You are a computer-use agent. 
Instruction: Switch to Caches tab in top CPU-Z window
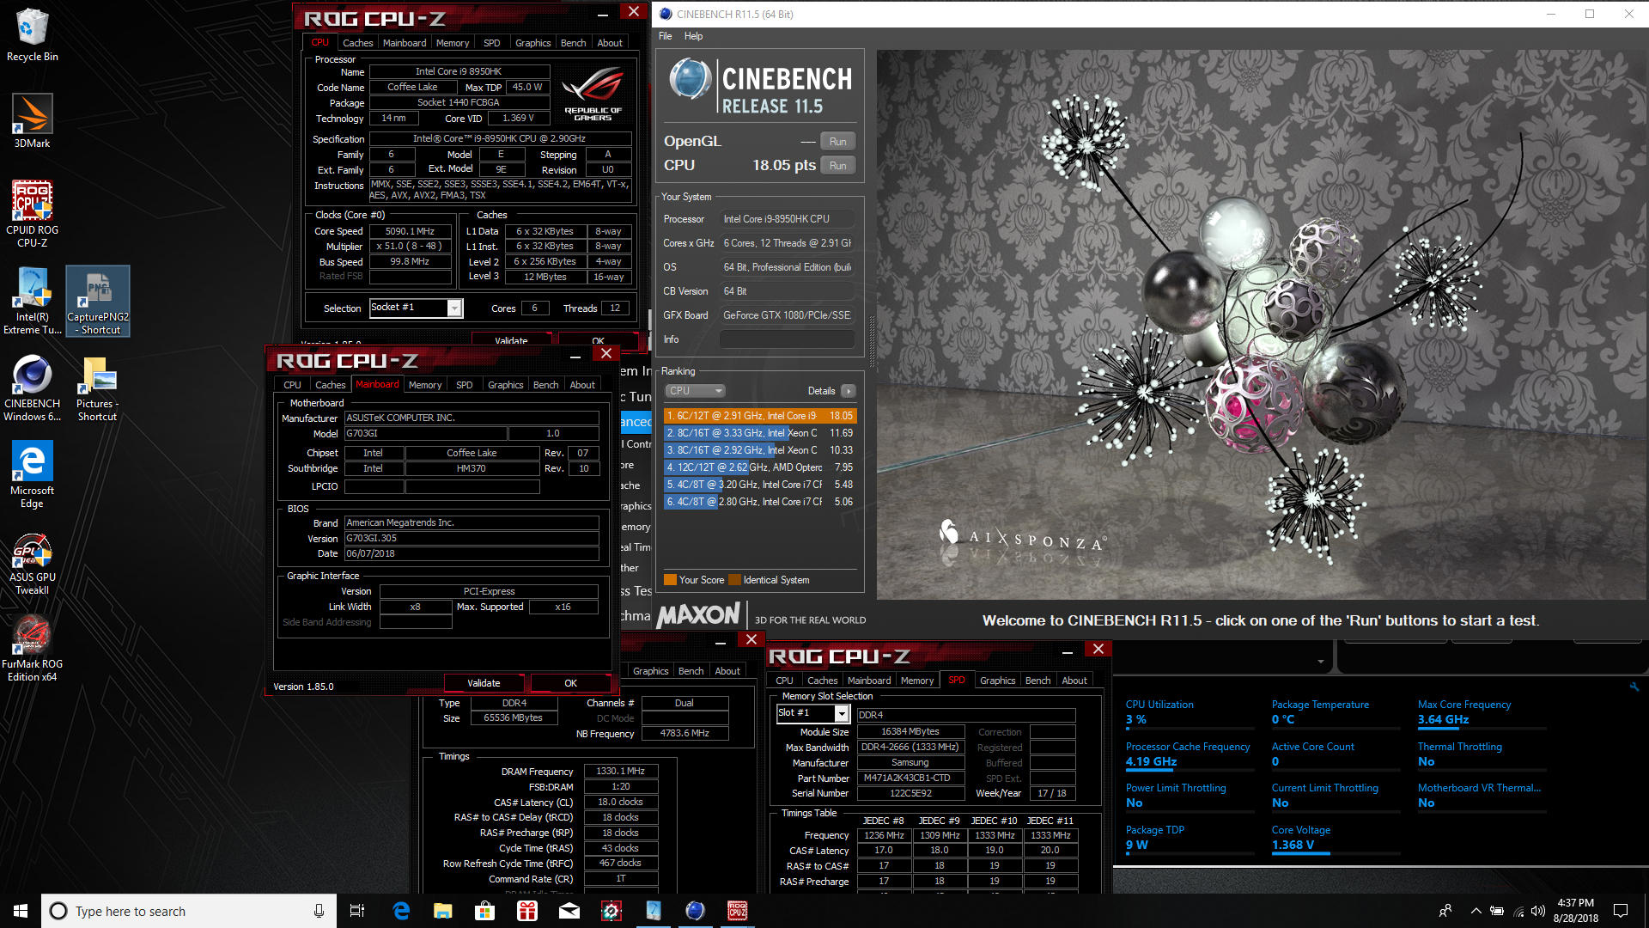[x=357, y=43]
